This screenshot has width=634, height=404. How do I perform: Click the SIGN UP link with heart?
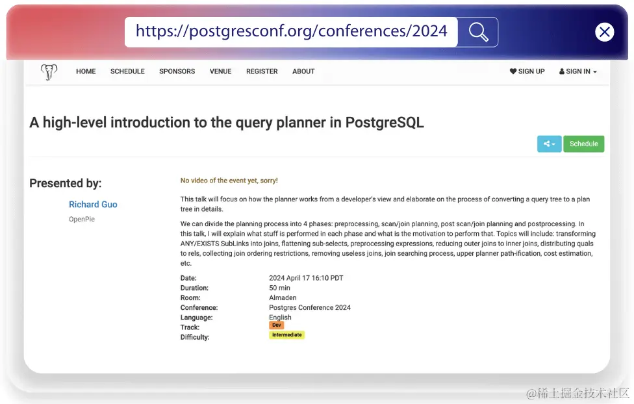click(527, 71)
